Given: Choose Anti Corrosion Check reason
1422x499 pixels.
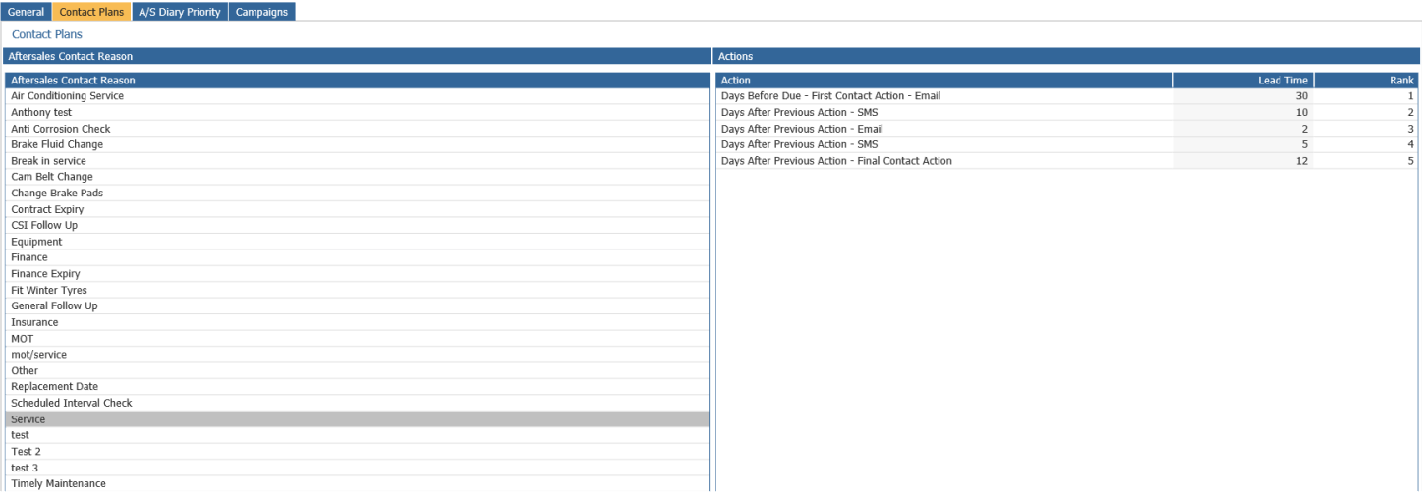Looking at the screenshot, I should (357, 129).
